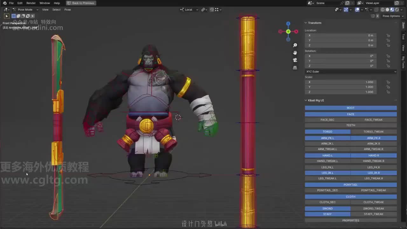Switch perspective/orthographic grid icon
Screen dimensions: 407x229
(295, 67)
